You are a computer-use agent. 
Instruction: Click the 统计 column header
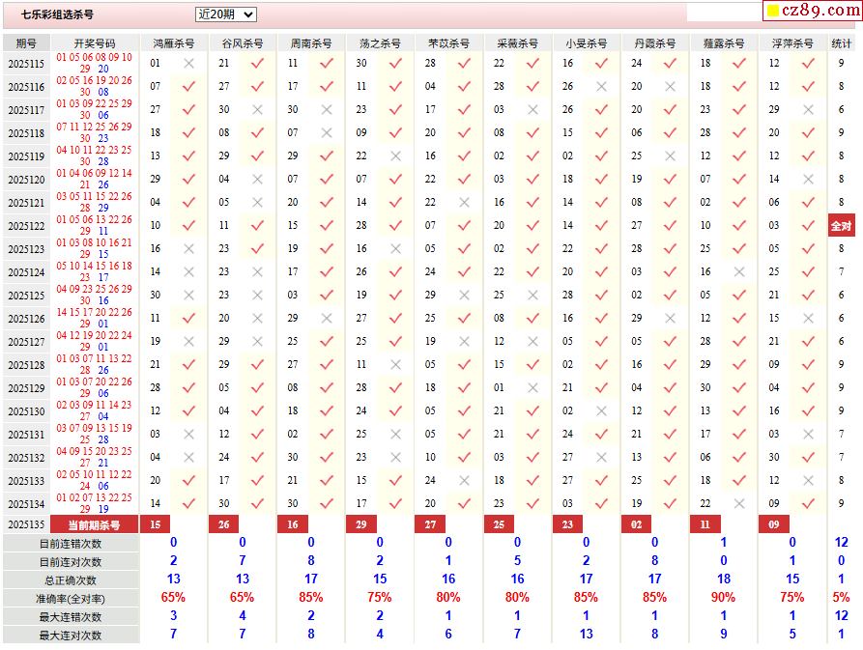841,43
